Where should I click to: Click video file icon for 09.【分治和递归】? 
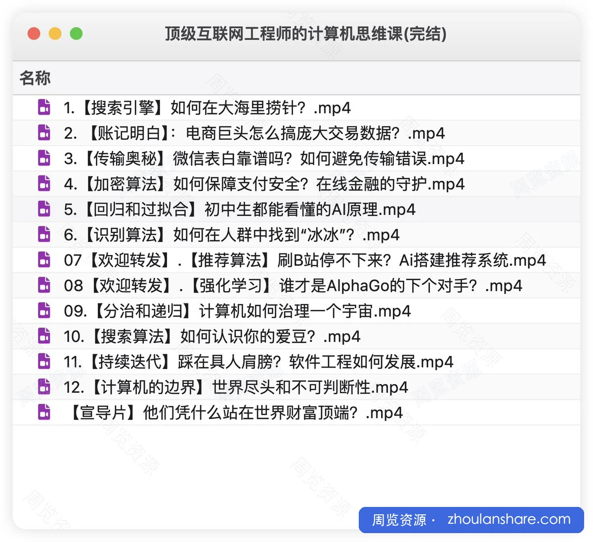(44, 310)
